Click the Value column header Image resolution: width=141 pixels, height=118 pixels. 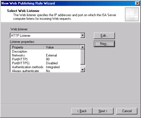(62, 47)
